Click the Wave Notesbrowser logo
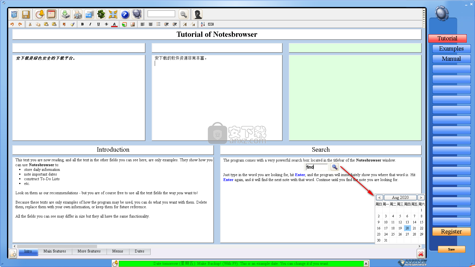The width and height of the screenshot is (475, 267). 413,263
